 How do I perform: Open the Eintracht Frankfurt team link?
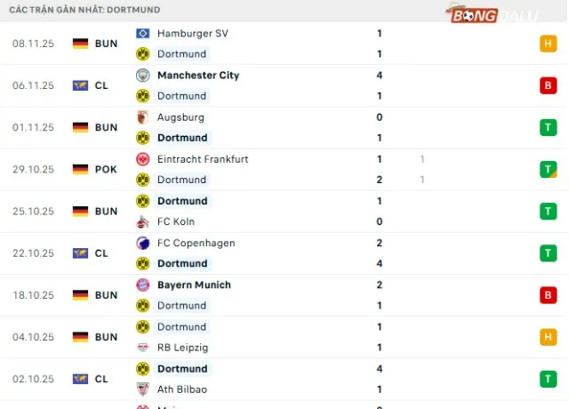(202, 159)
